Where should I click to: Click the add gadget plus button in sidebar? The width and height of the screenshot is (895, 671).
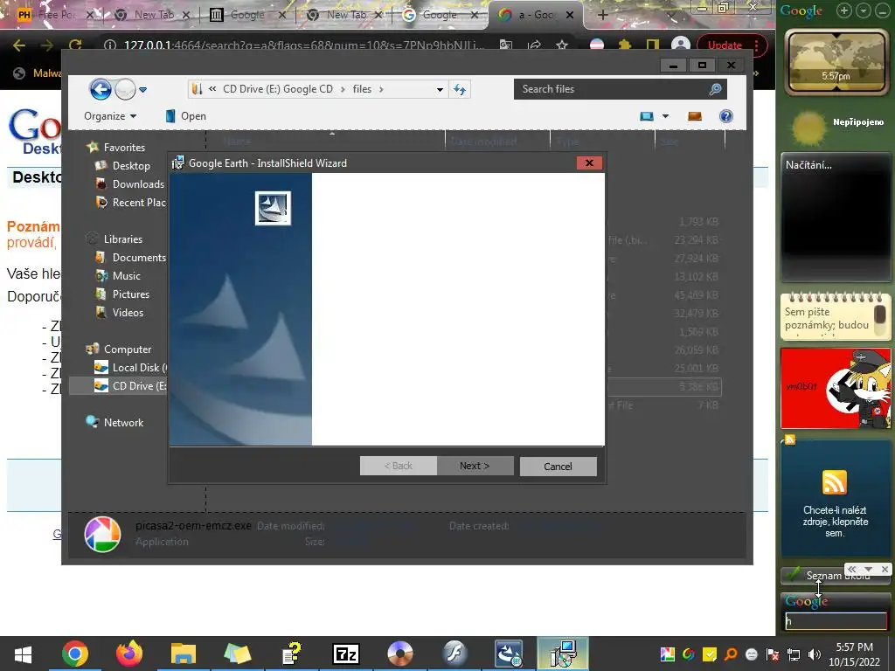[x=844, y=10]
